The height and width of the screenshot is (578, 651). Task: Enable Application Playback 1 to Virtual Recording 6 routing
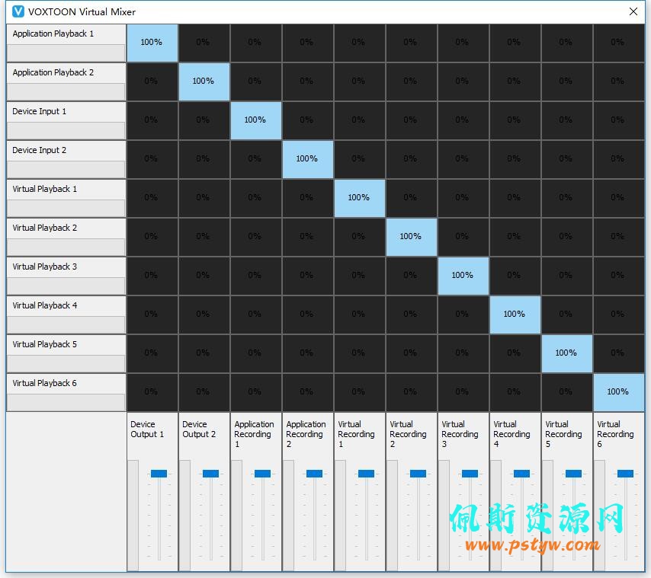click(619, 43)
